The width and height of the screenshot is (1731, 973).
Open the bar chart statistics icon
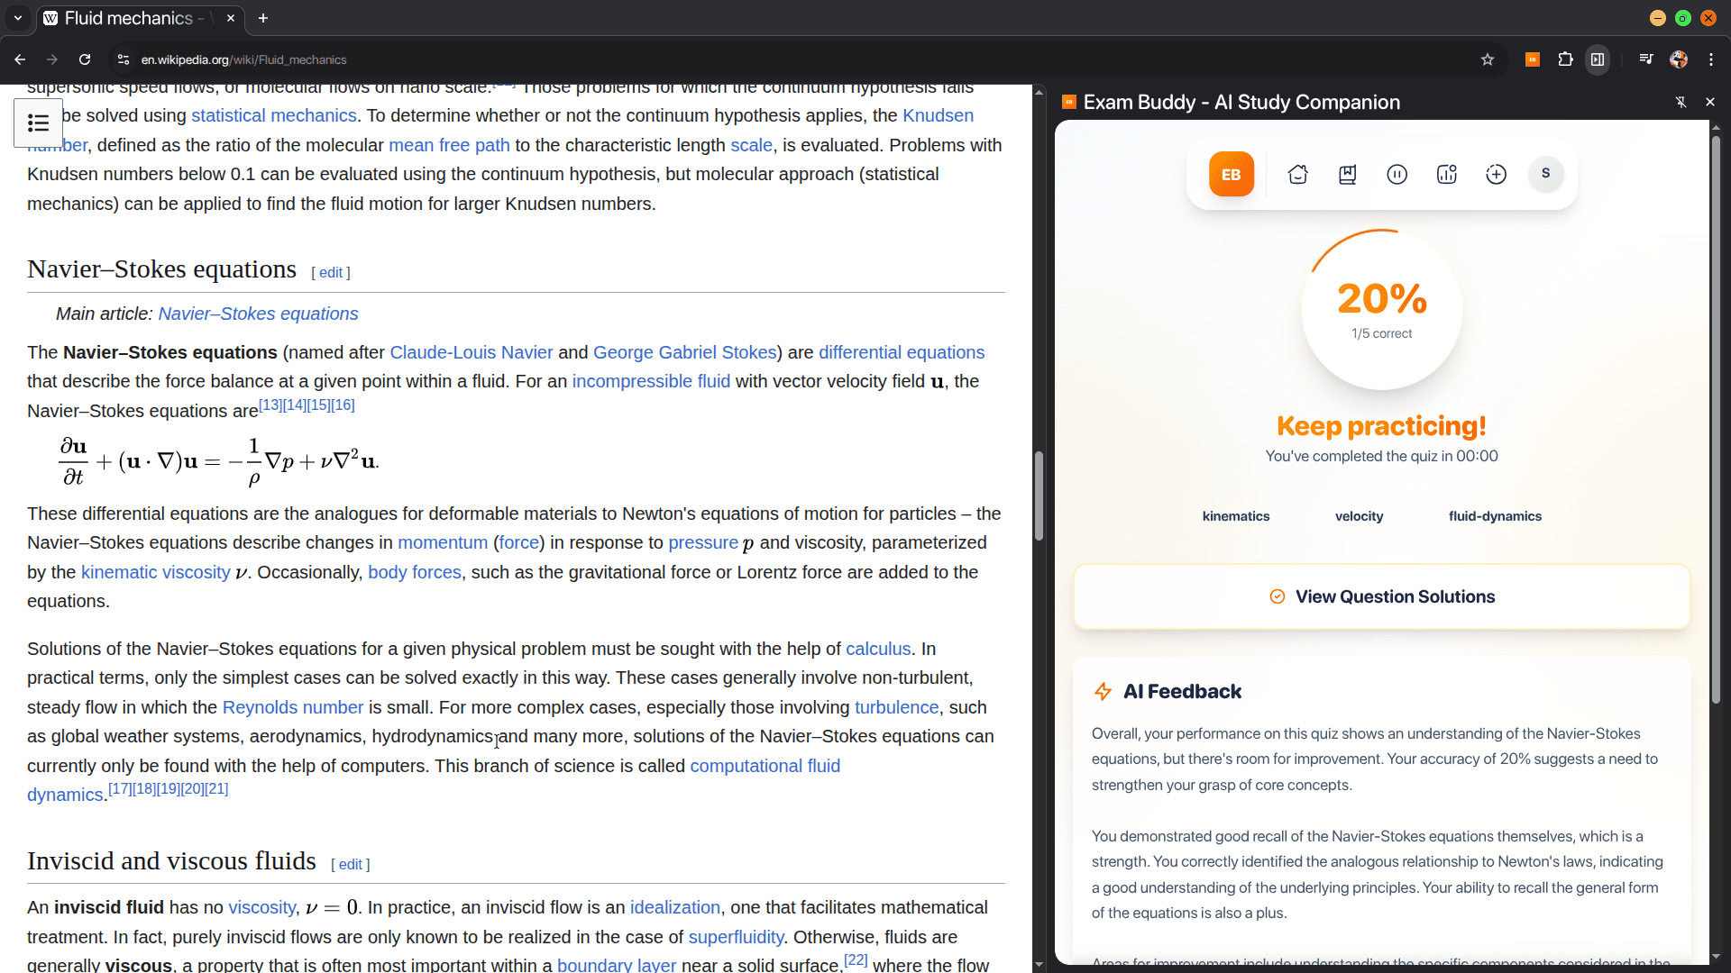(1446, 175)
